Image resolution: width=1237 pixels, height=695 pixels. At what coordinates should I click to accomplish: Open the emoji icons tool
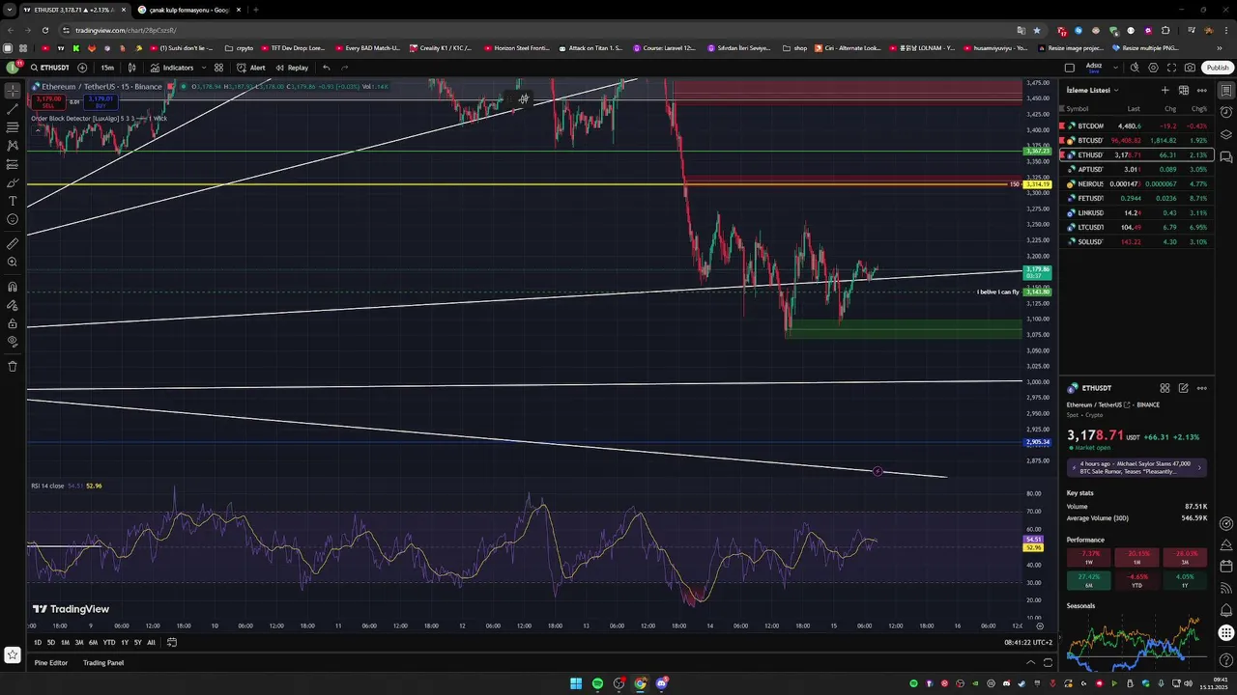click(13, 219)
